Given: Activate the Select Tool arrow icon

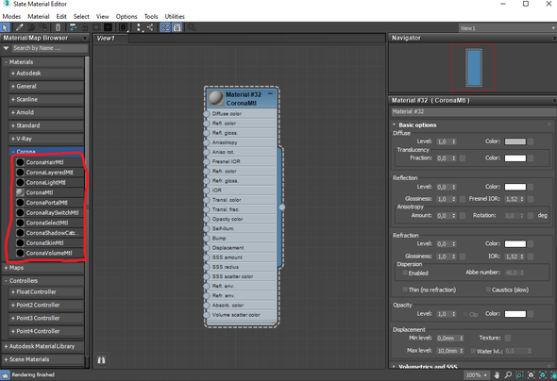Looking at the screenshot, I should tap(5, 27).
